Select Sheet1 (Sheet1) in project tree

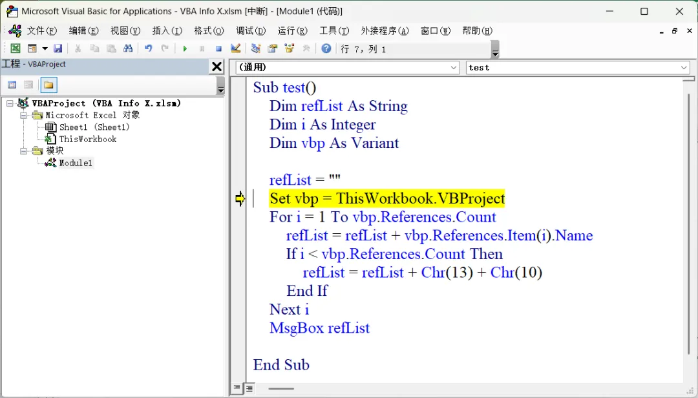[x=94, y=127]
